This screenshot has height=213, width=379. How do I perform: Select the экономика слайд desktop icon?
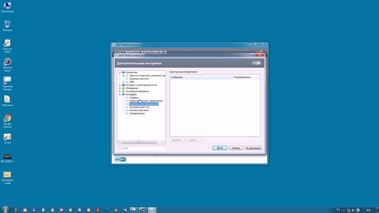7,177
